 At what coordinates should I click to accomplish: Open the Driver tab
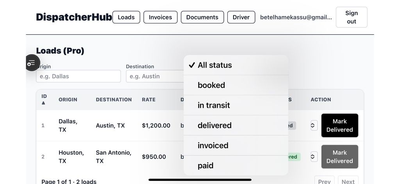point(241,17)
